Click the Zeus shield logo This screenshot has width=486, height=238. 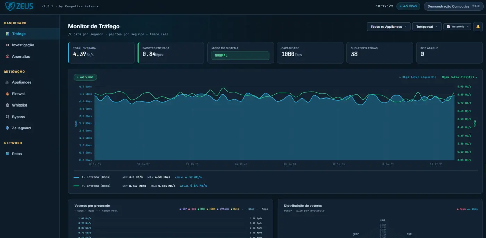9,6
